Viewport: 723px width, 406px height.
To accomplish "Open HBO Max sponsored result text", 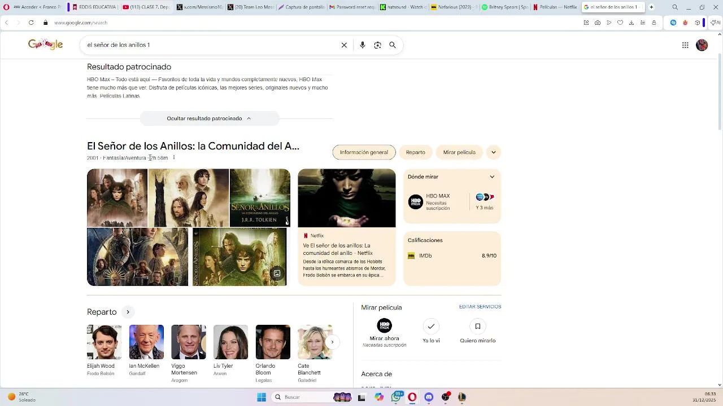I will 207,87.
